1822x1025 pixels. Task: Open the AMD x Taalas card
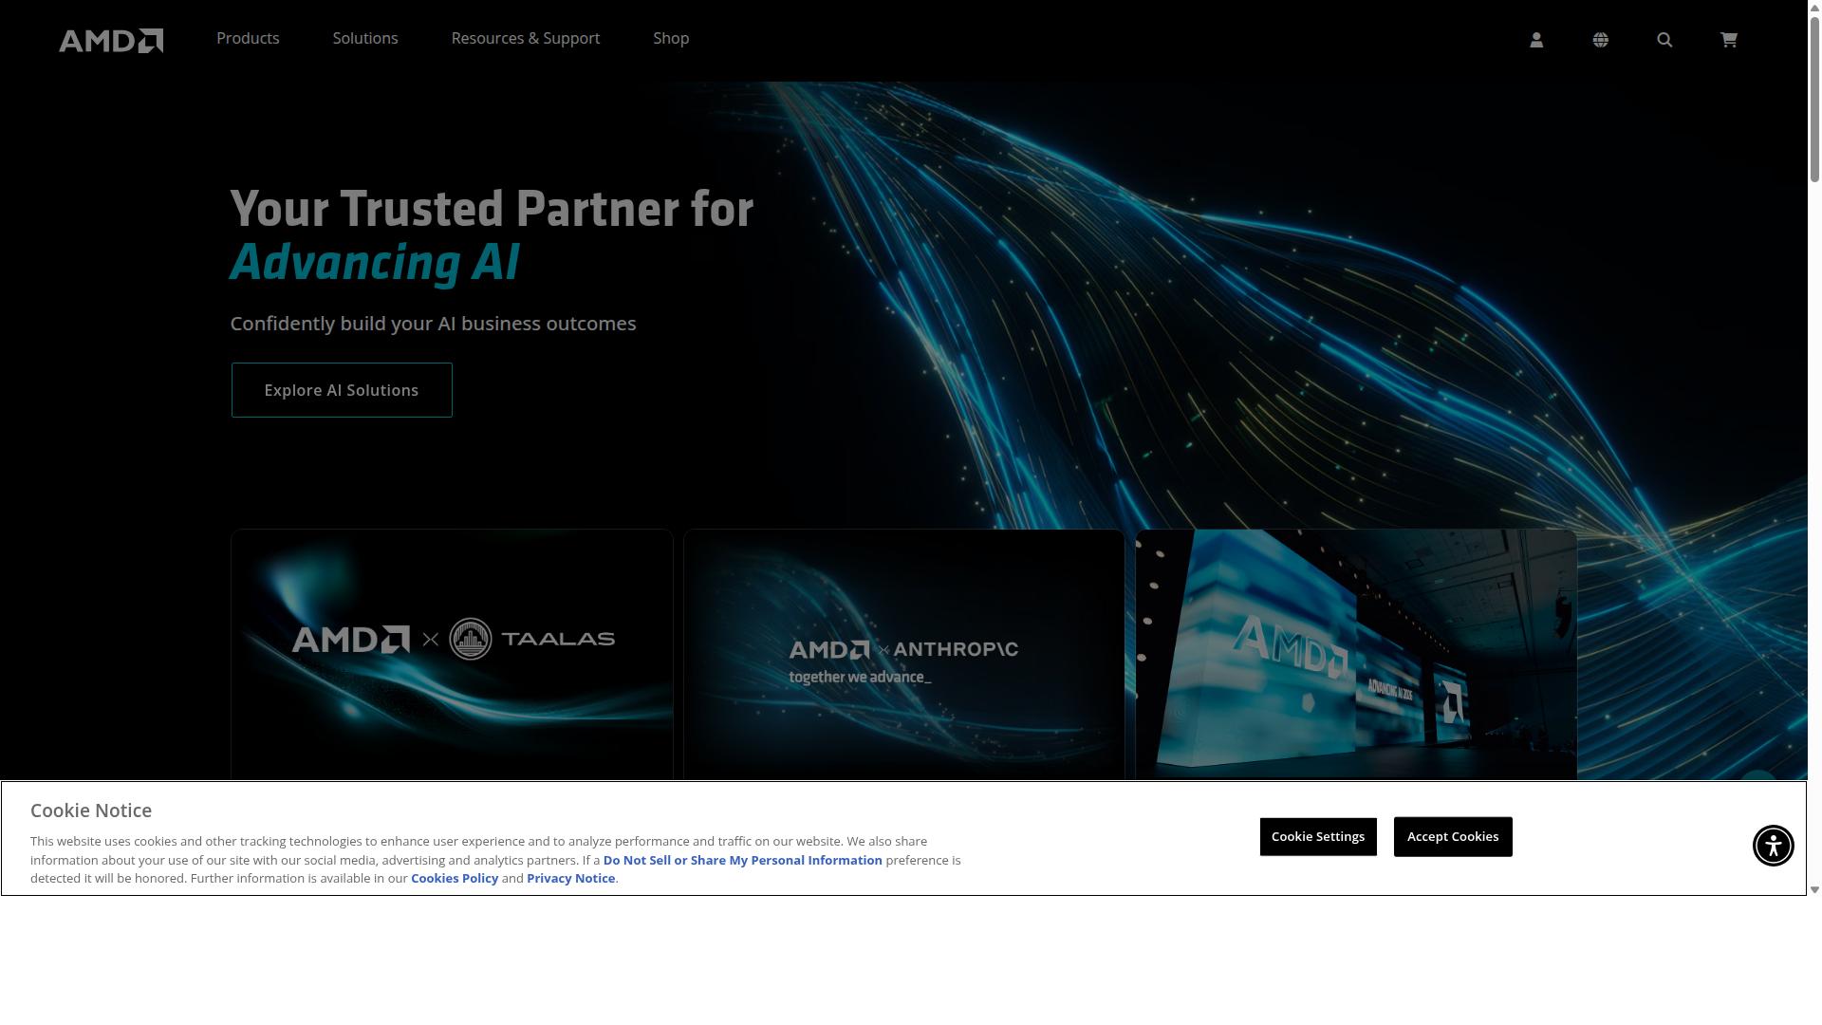click(x=452, y=655)
